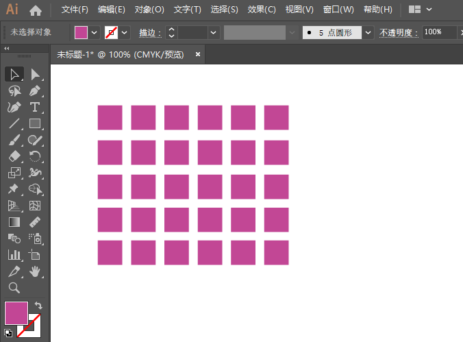
Task: Collapse the tools panel with double arrows
Action: (7, 49)
